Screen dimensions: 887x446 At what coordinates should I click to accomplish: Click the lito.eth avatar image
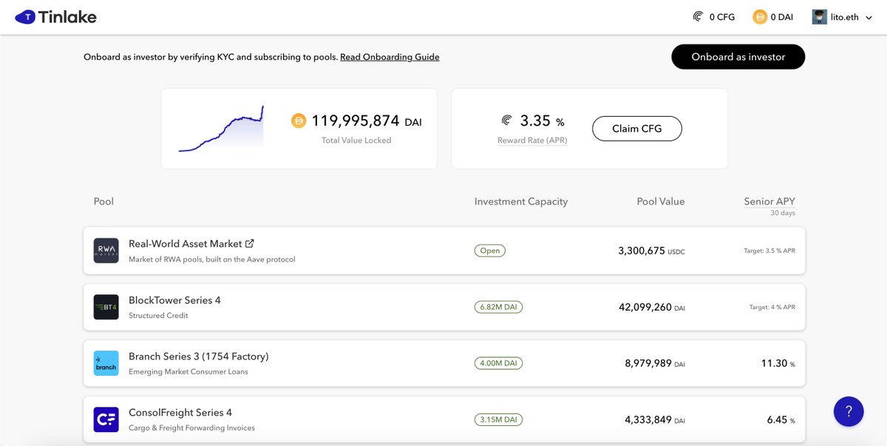pyautogui.click(x=819, y=16)
